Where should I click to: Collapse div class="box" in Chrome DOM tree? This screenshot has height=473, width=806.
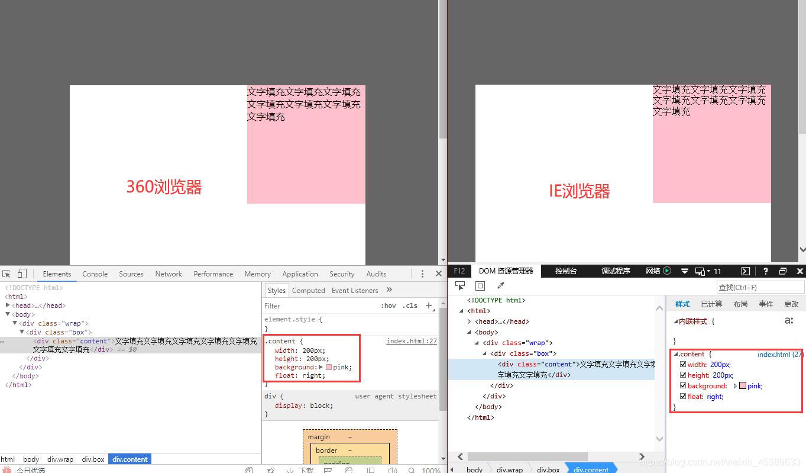click(22, 332)
